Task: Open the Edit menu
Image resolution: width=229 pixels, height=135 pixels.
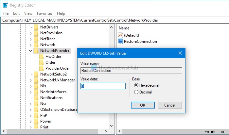Action: 16,13
